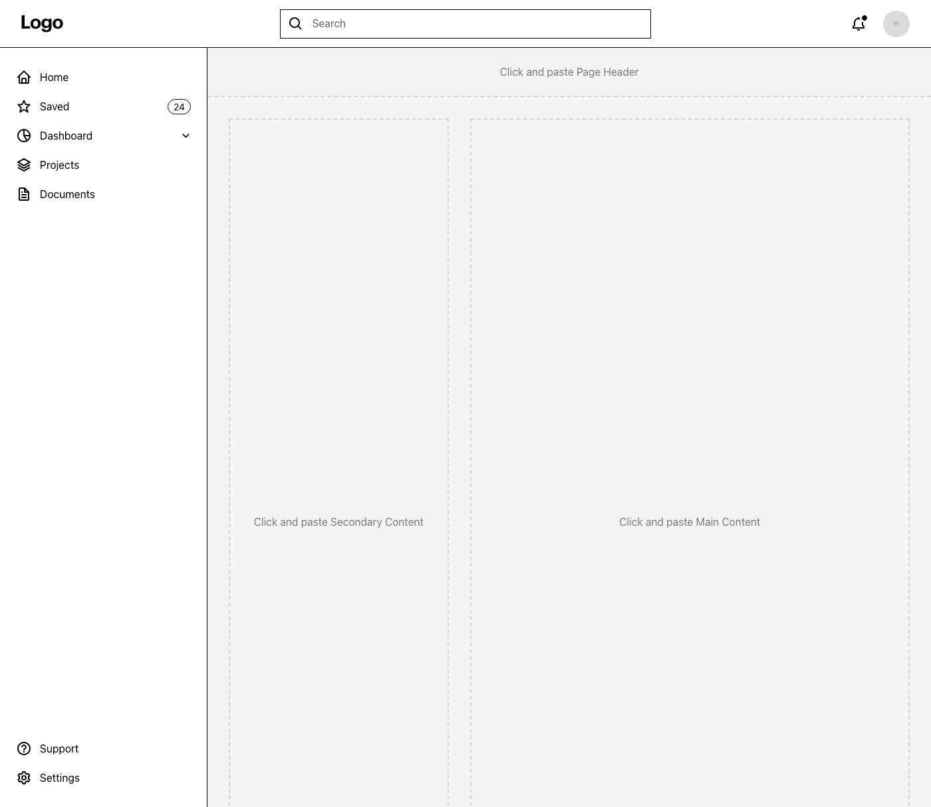Click the Page Header placeholder area
This screenshot has height=807, width=931.
tap(569, 72)
